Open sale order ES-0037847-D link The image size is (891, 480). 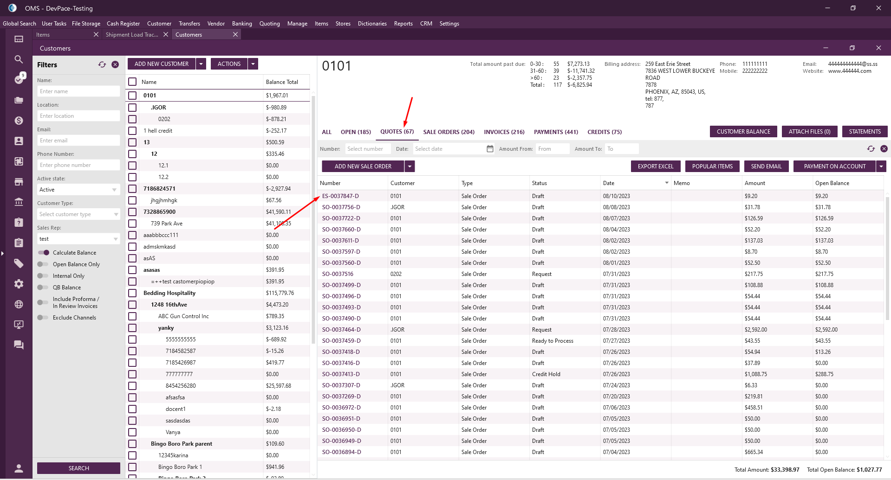click(340, 196)
